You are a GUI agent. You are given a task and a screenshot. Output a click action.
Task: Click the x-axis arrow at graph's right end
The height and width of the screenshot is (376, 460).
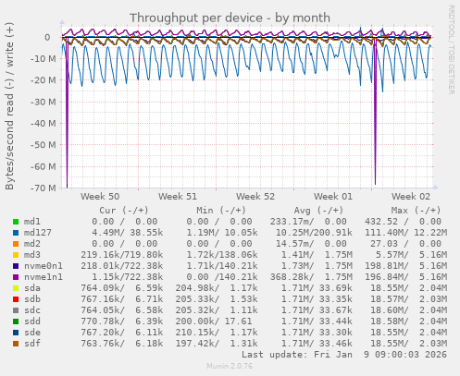436,188
